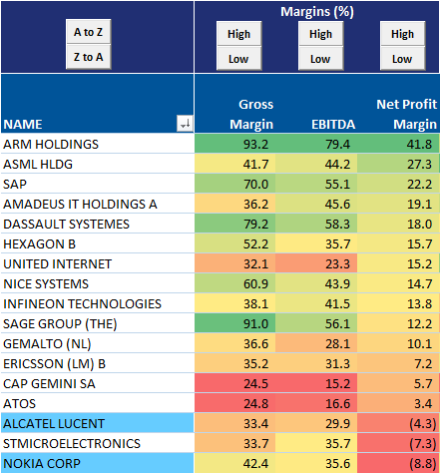The height and width of the screenshot is (473, 440).
Task: Select ASML HLDG gross margin 41.7
Action: tap(234, 164)
